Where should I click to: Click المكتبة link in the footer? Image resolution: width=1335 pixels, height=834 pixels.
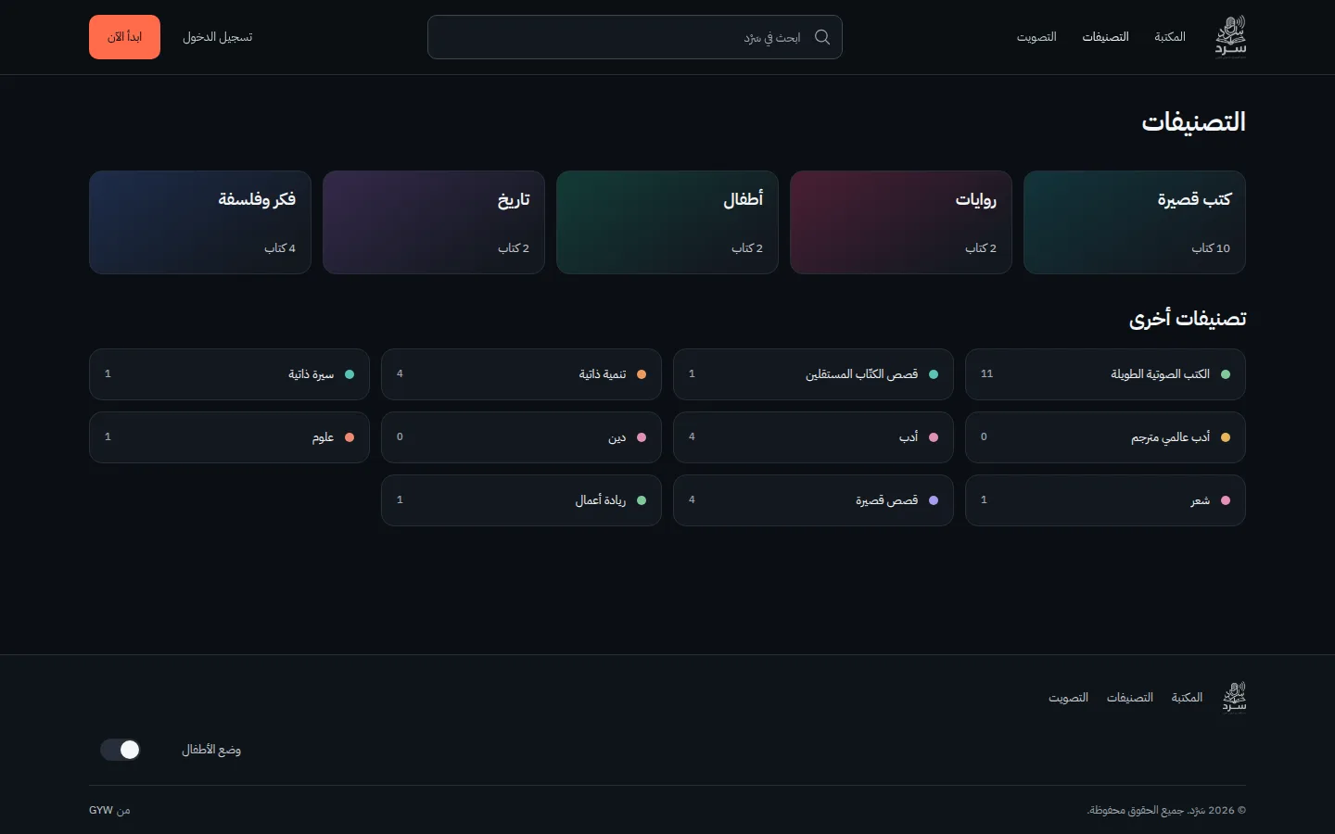point(1187,698)
